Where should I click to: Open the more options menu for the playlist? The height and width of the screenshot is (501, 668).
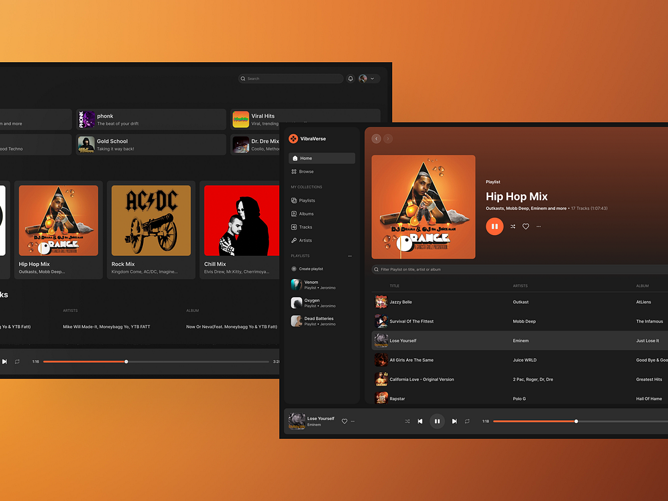(538, 226)
